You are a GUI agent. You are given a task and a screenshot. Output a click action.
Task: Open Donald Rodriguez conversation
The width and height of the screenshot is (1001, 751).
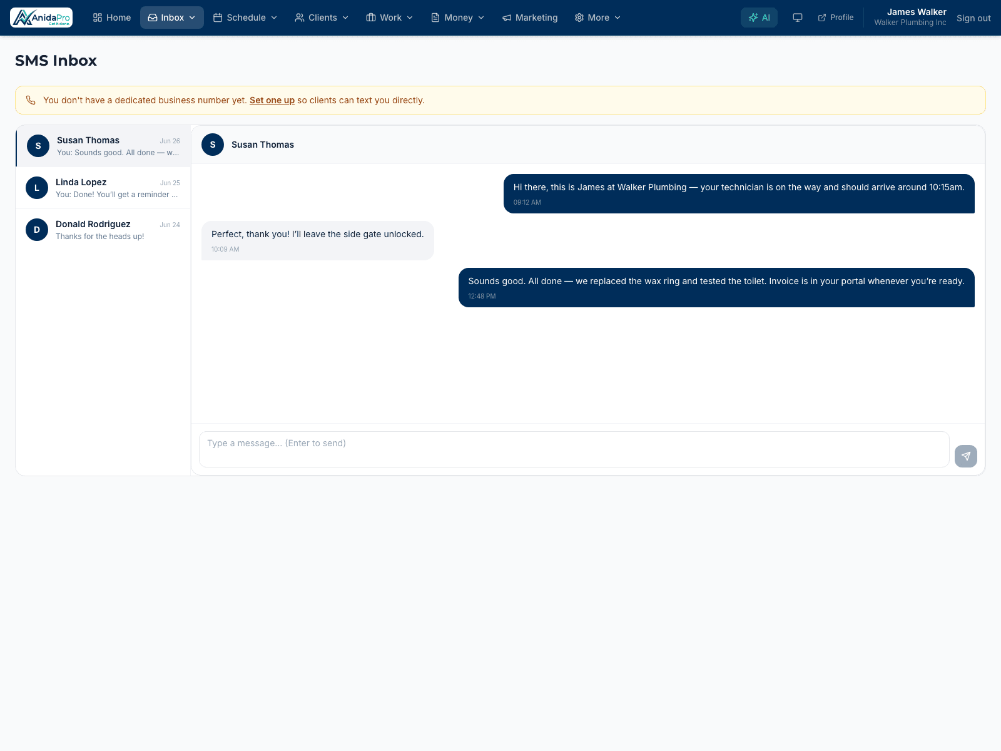[x=103, y=230]
